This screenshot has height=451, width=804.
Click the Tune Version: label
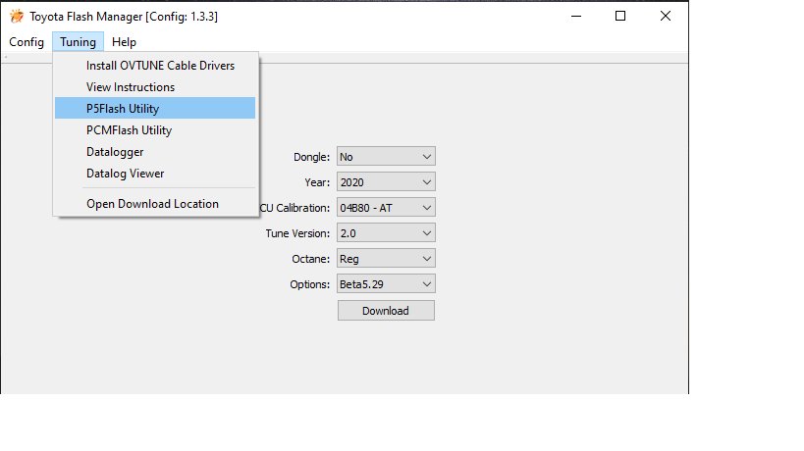297,234
